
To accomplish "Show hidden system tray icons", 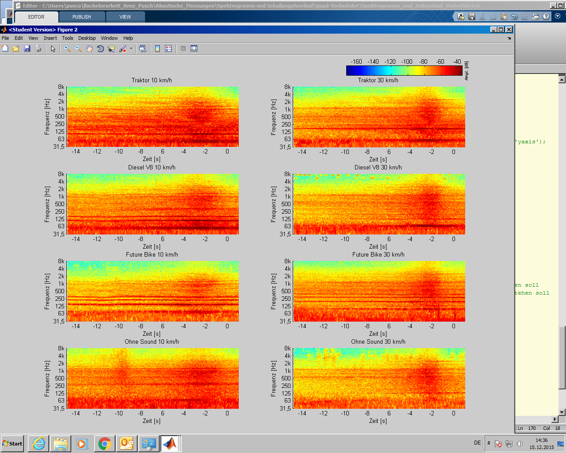I will (489, 443).
